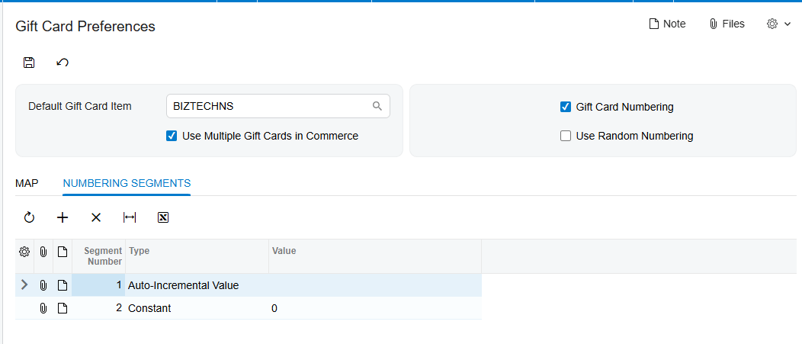Refresh the numbering segments grid

[29, 217]
